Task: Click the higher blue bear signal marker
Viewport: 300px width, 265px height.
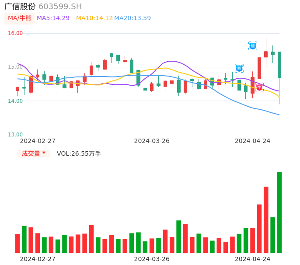Action: pyautogui.click(x=253, y=46)
